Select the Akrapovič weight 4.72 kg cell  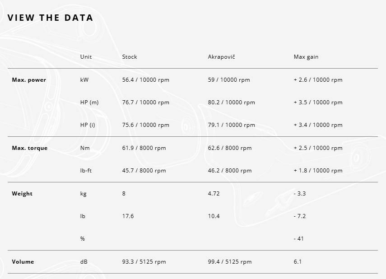[x=214, y=194]
